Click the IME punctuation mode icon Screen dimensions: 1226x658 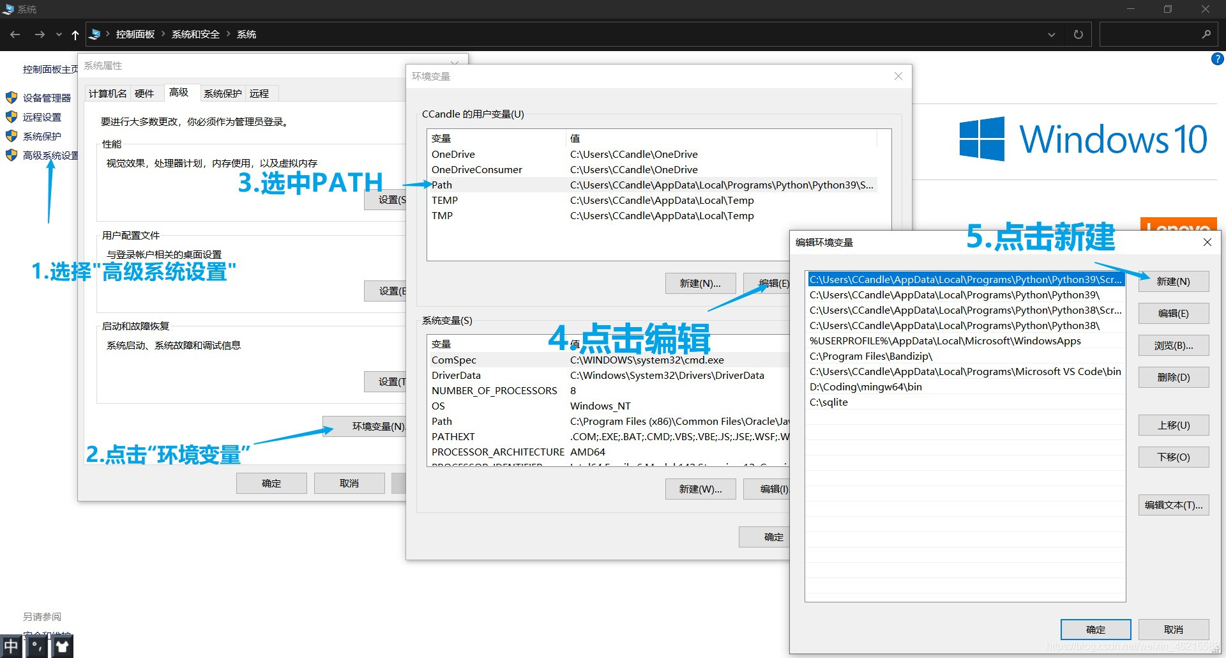[x=37, y=646]
